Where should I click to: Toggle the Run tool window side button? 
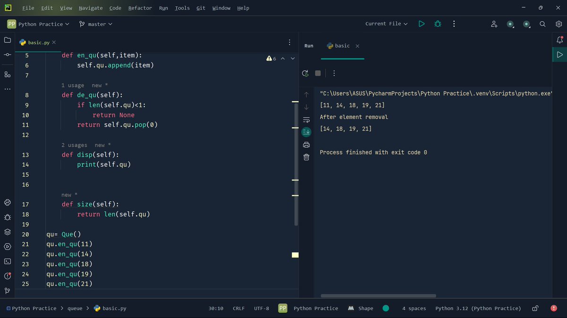click(560, 55)
